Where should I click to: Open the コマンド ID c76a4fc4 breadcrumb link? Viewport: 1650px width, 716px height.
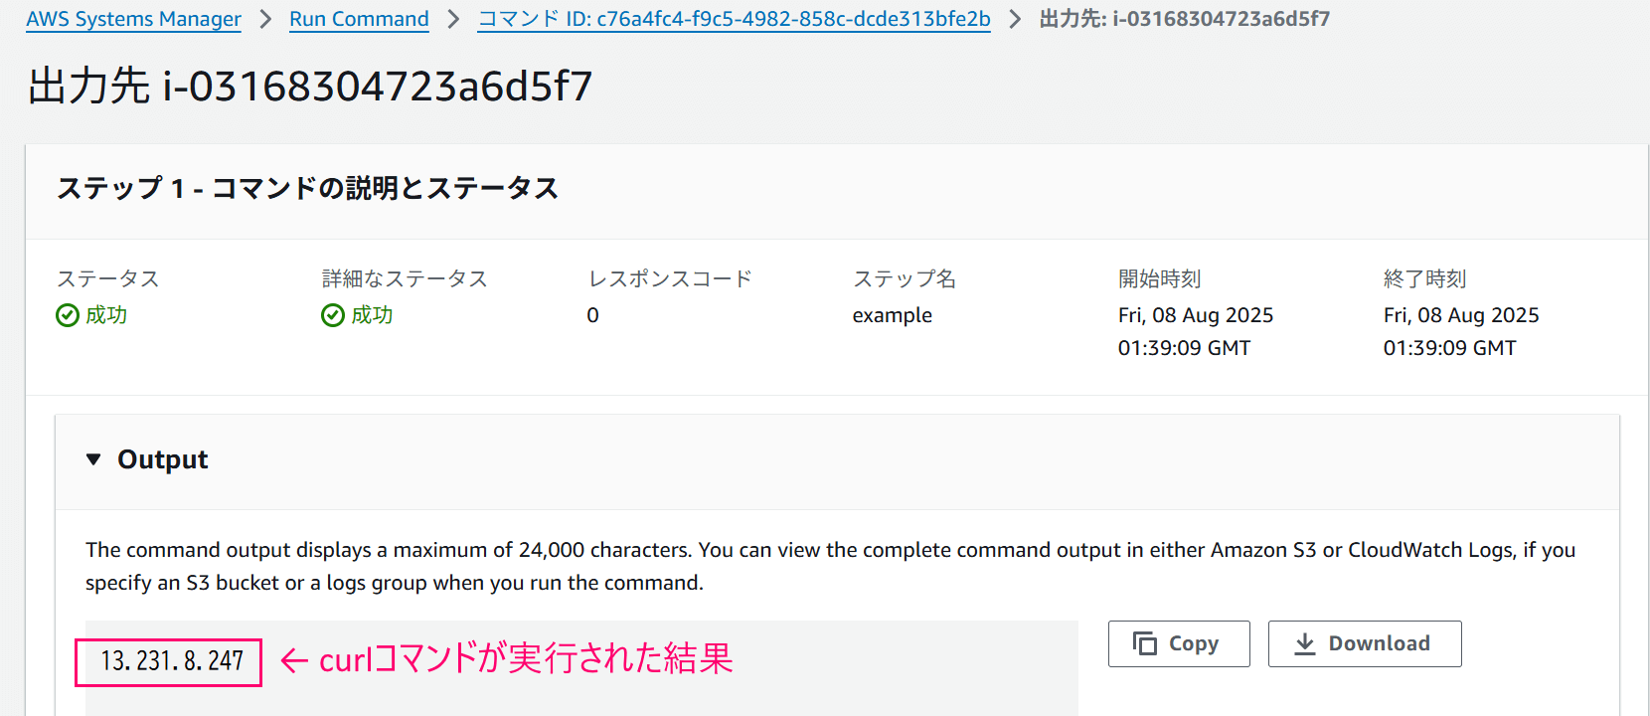[734, 19]
